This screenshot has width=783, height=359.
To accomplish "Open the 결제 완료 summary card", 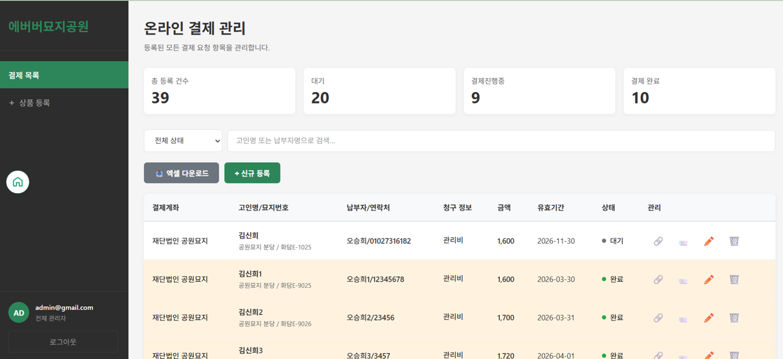I will [699, 91].
